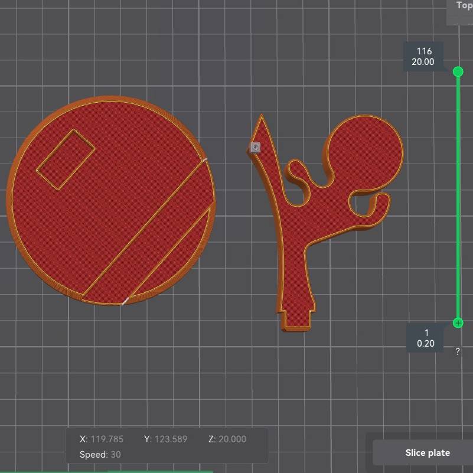Click the Z: 20.000 coordinate readout
The image size is (473, 473).
227,439
